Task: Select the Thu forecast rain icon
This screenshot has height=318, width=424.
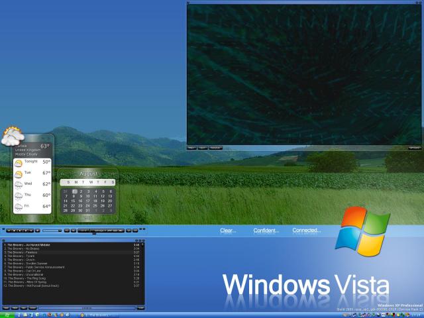Action: coord(18,197)
